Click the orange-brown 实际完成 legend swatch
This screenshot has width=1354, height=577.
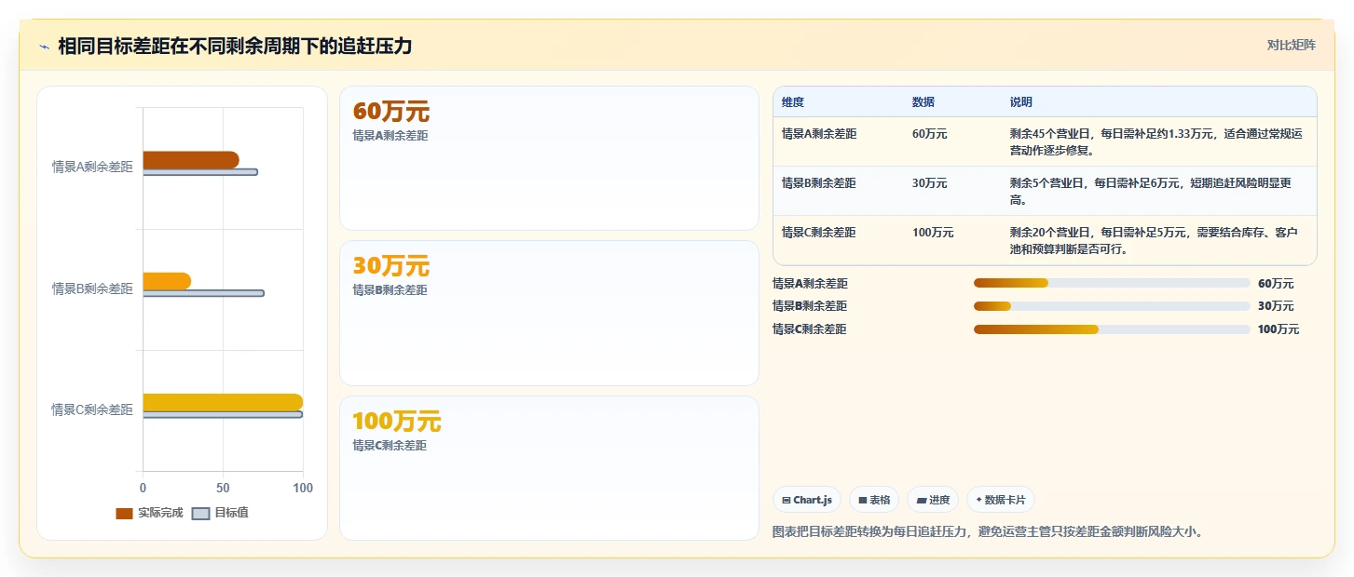[124, 514]
